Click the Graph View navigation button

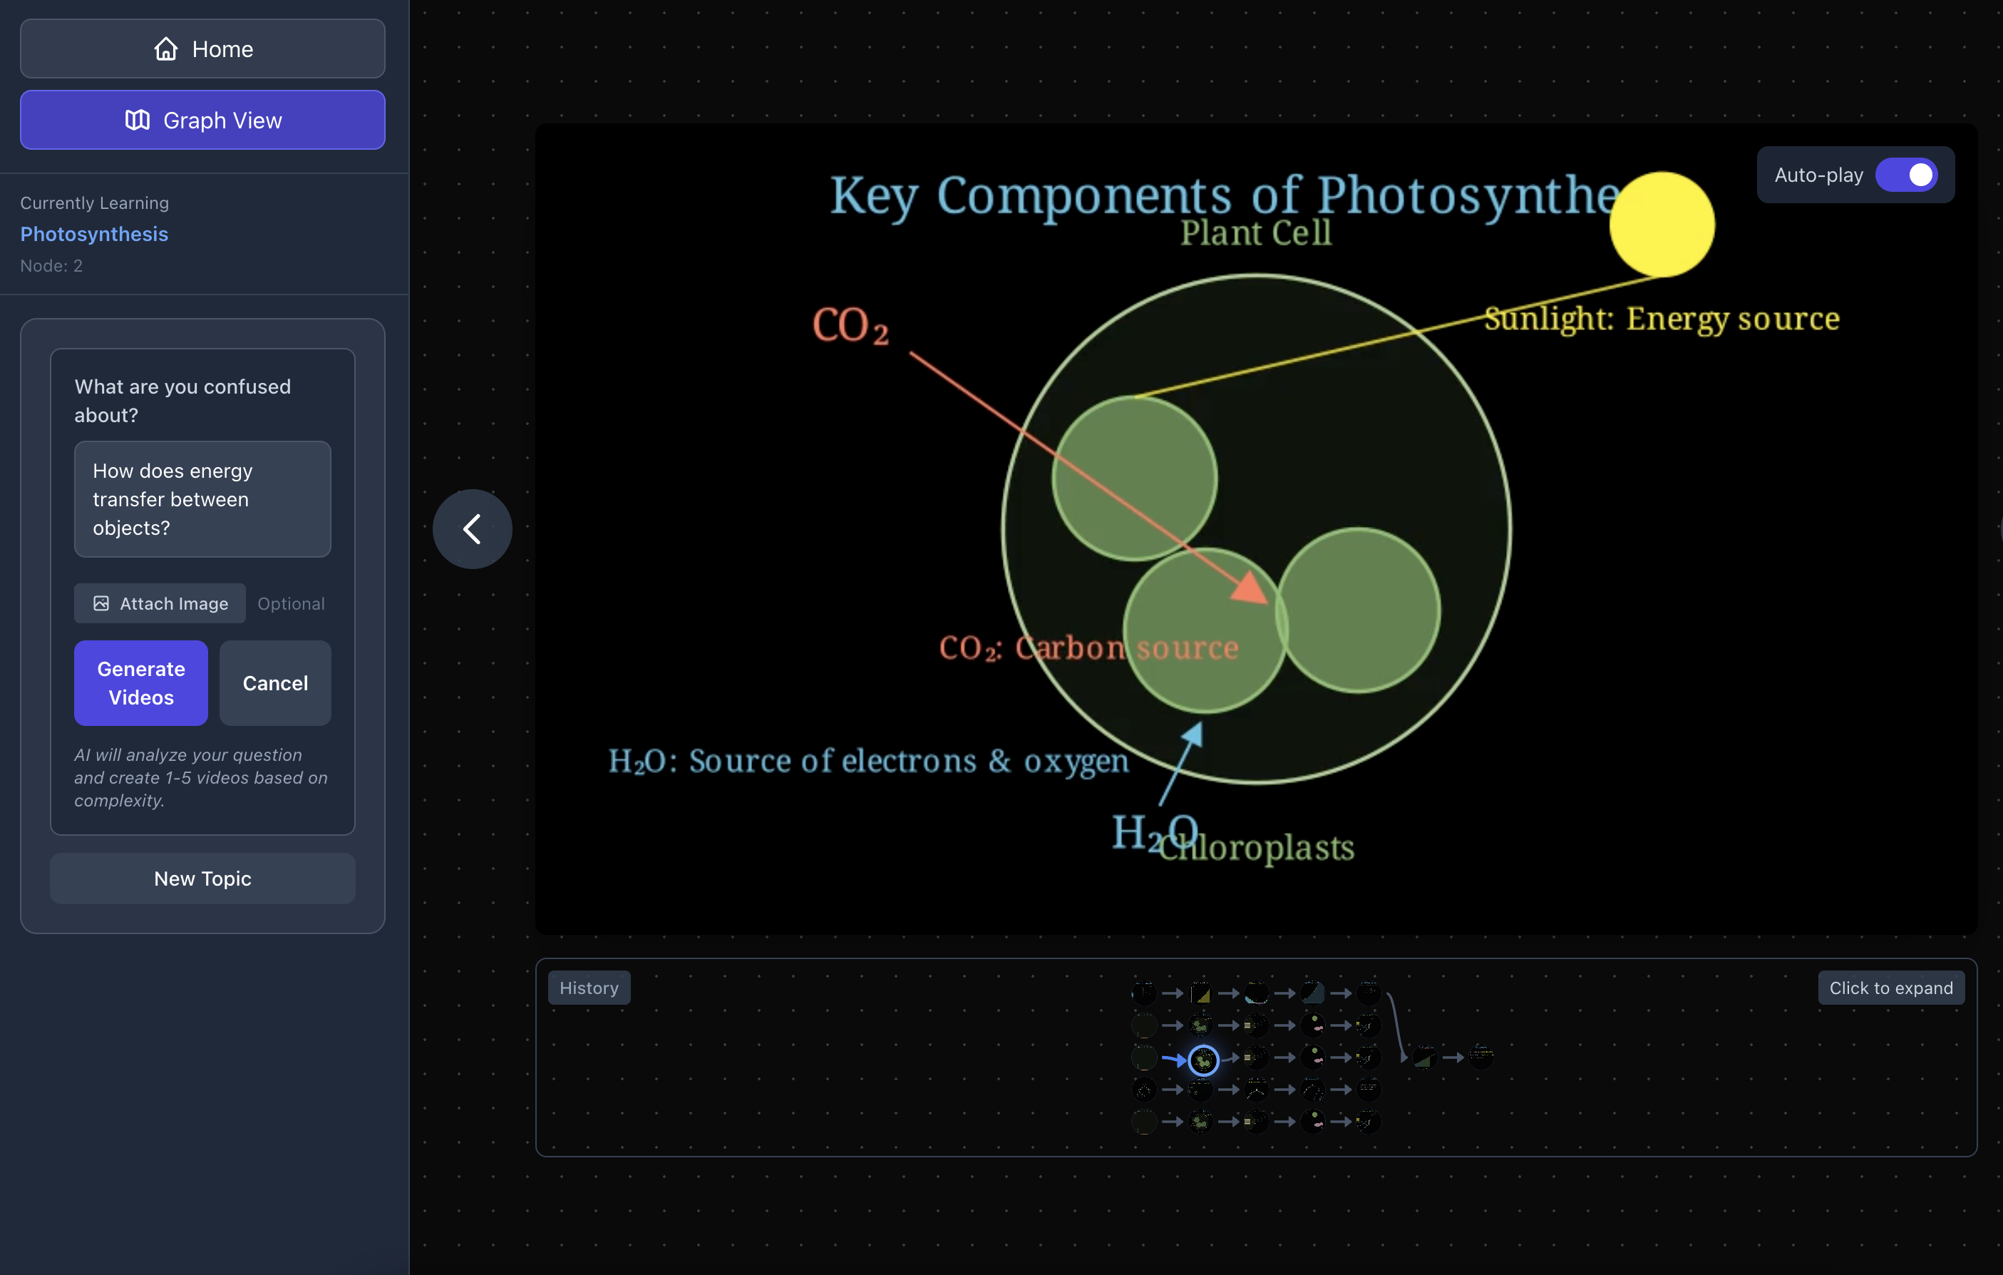click(x=202, y=120)
